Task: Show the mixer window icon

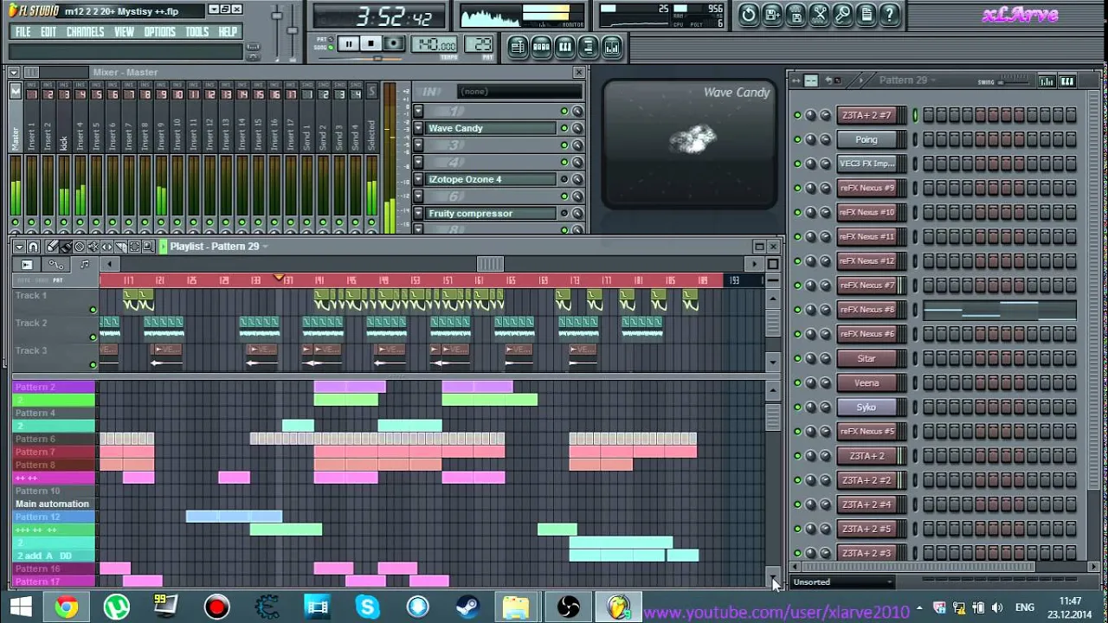Action: [x=611, y=47]
